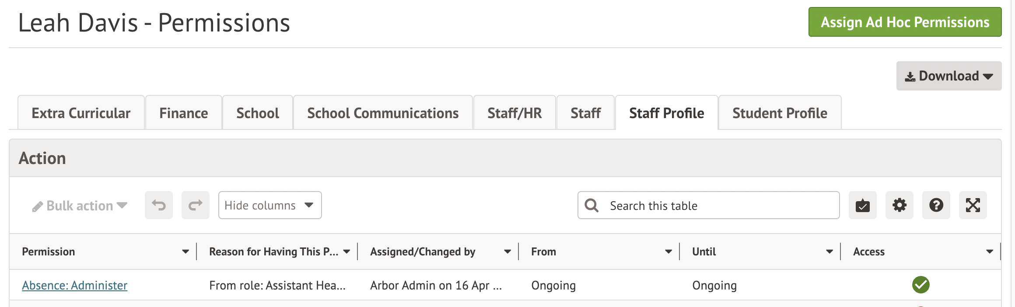Open the Absence: Administer link

[75, 286]
